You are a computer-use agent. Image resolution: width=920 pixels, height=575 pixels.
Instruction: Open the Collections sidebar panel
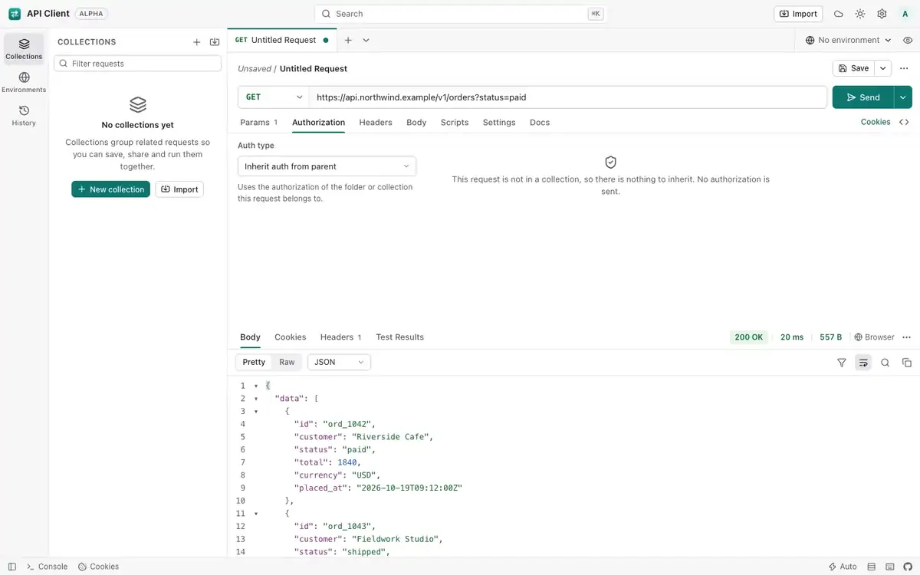[x=24, y=49]
